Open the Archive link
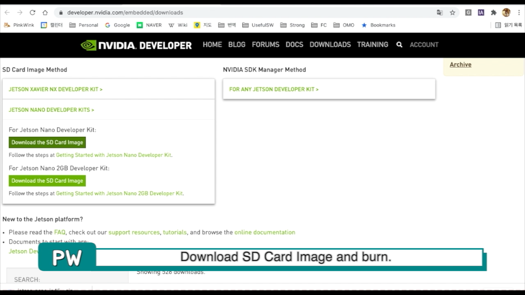The image size is (525, 295). [460, 65]
